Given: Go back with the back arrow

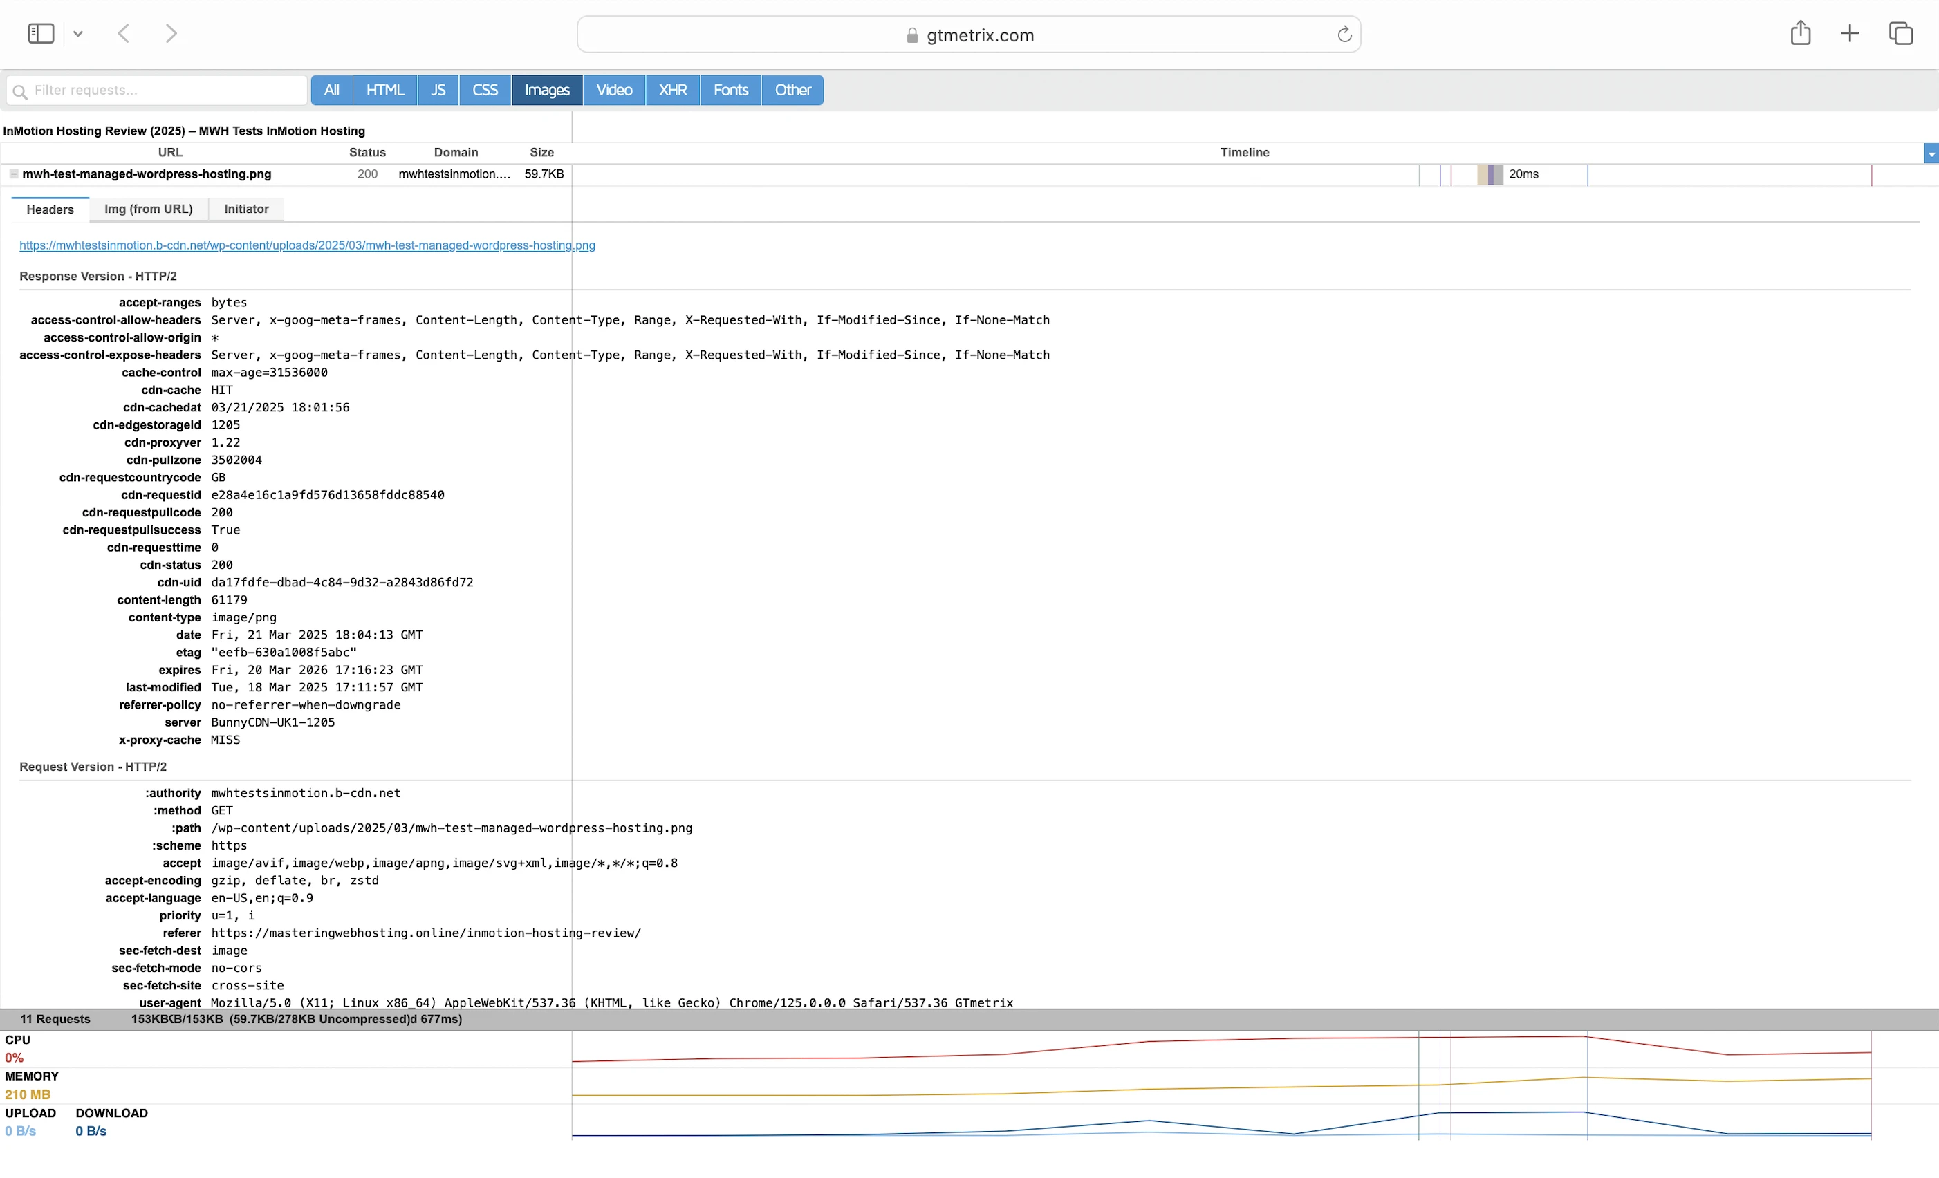Looking at the screenshot, I should pos(124,34).
